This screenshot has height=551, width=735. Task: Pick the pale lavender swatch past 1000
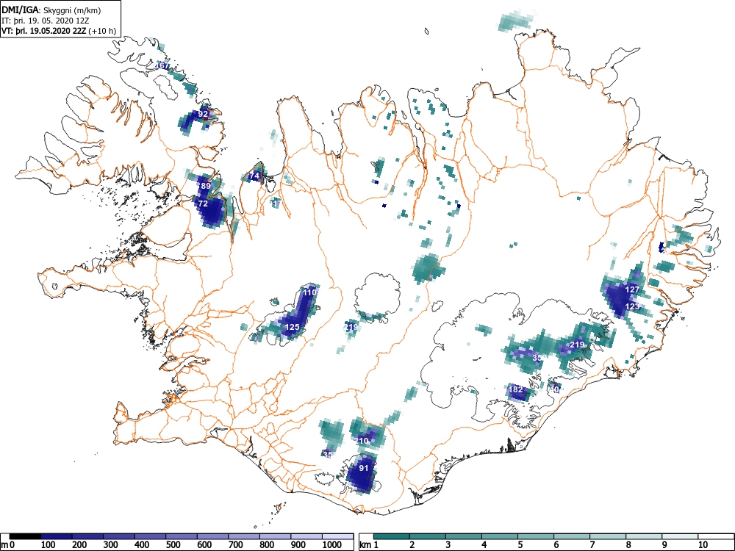click(338, 536)
